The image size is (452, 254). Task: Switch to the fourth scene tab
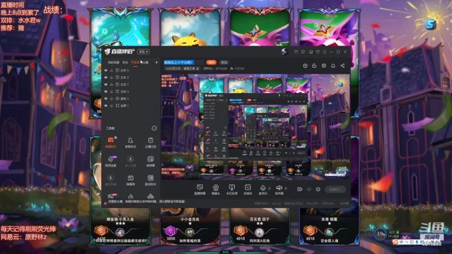[x=145, y=63]
